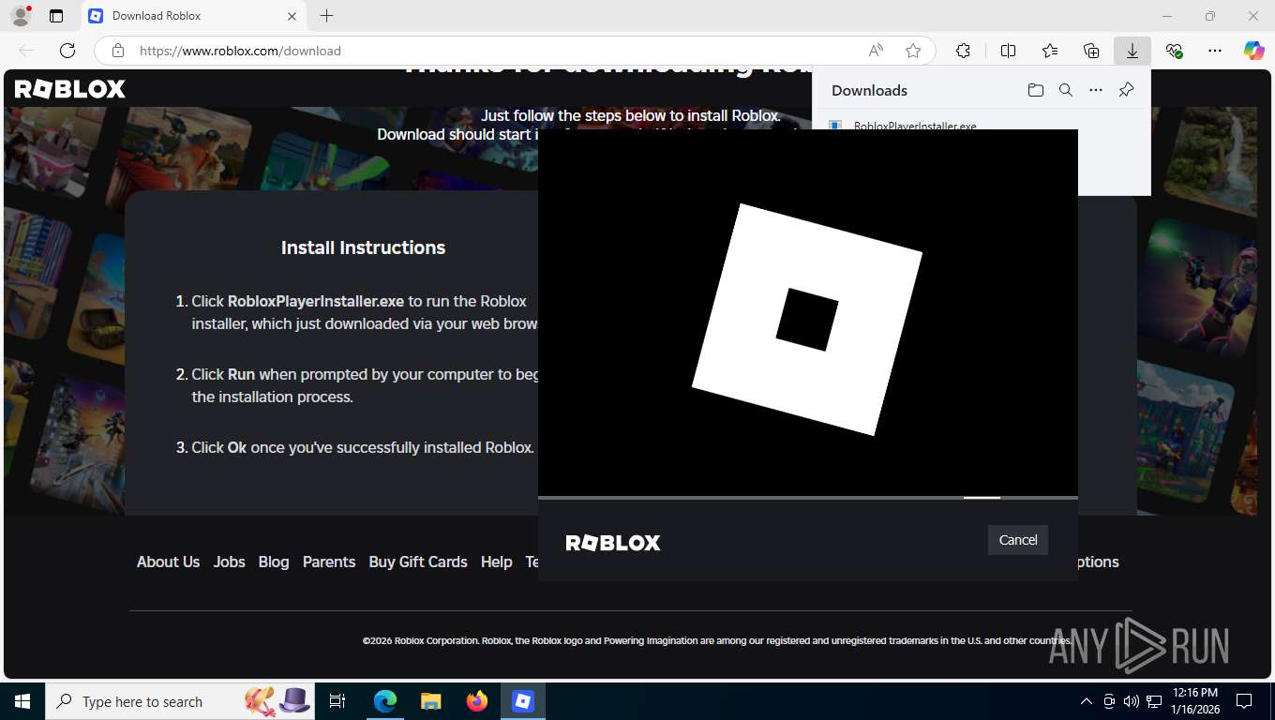Image resolution: width=1275 pixels, height=720 pixels.
Task: Open About Us footer link
Action: pos(168,562)
